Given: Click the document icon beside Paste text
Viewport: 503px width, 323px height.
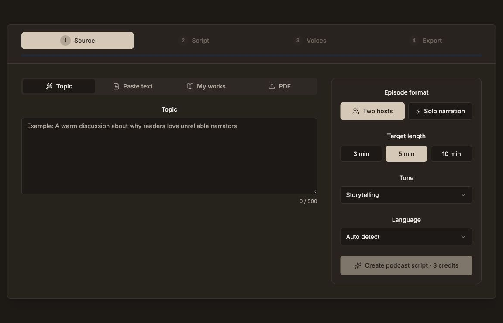Looking at the screenshot, I should [x=116, y=86].
